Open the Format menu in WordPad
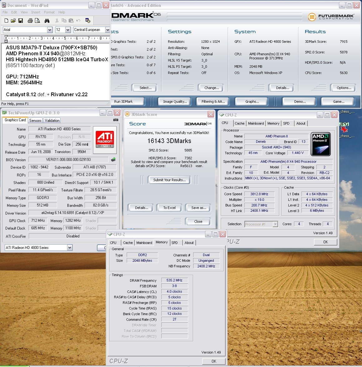This screenshot has width=362, height=367. [49, 12]
